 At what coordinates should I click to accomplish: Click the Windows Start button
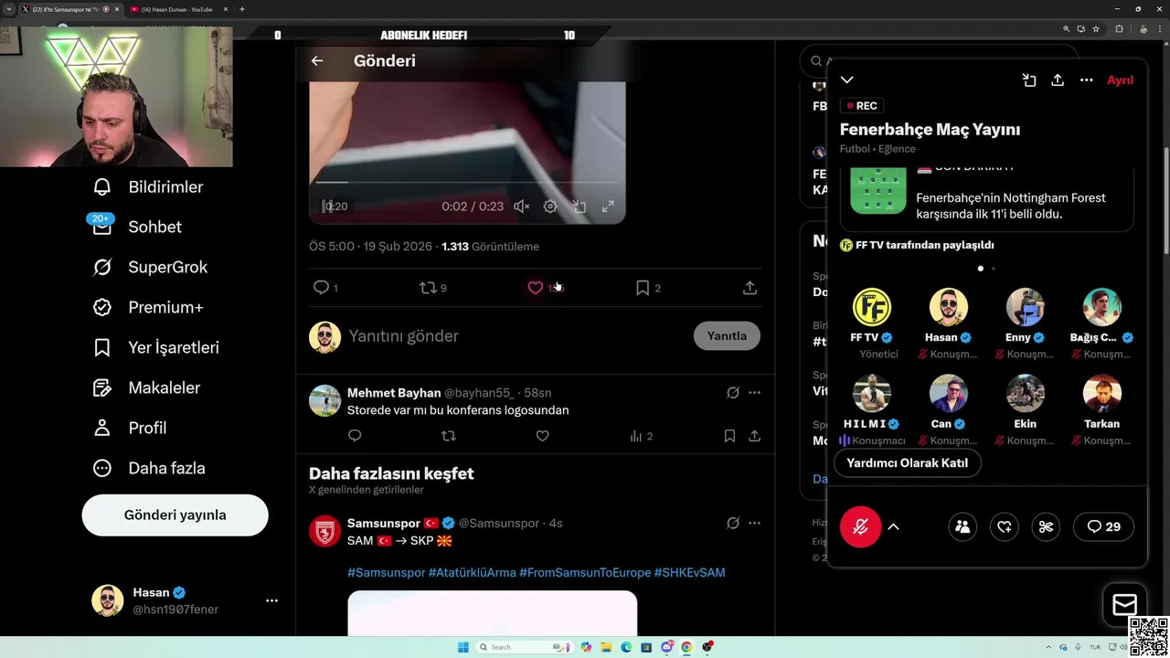463,647
